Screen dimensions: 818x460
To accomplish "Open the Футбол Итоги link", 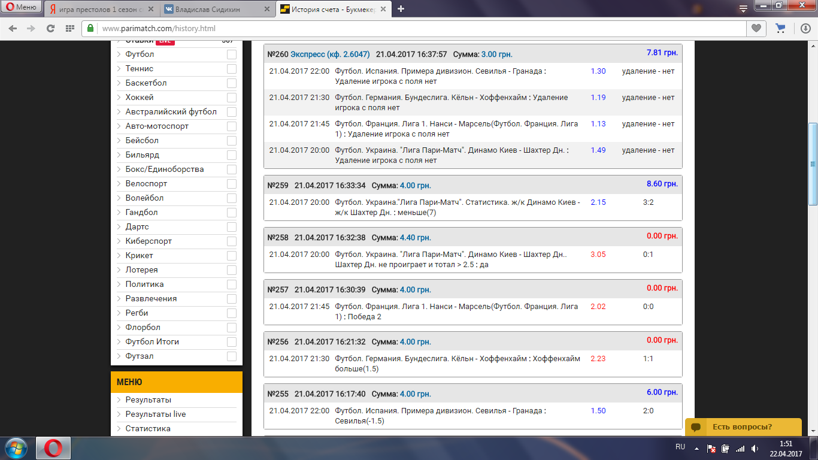I will pos(152,341).
